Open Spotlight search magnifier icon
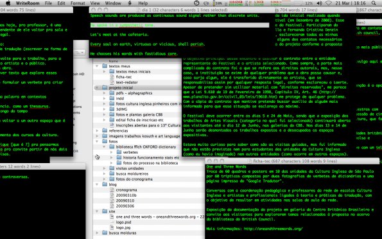The width and height of the screenshot is (382, 239). (x=374, y=3)
